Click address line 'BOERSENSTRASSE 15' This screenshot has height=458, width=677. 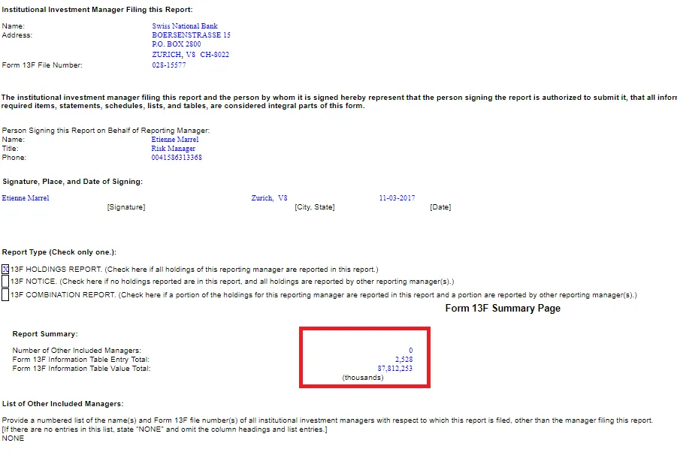tap(192, 35)
